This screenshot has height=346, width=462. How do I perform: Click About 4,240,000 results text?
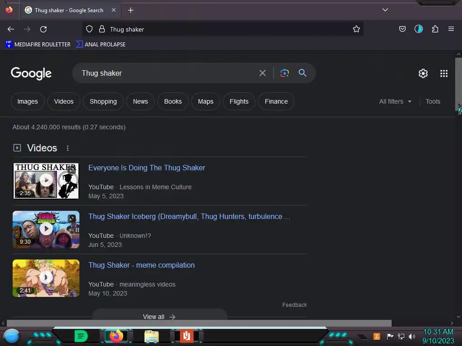click(x=69, y=127)
